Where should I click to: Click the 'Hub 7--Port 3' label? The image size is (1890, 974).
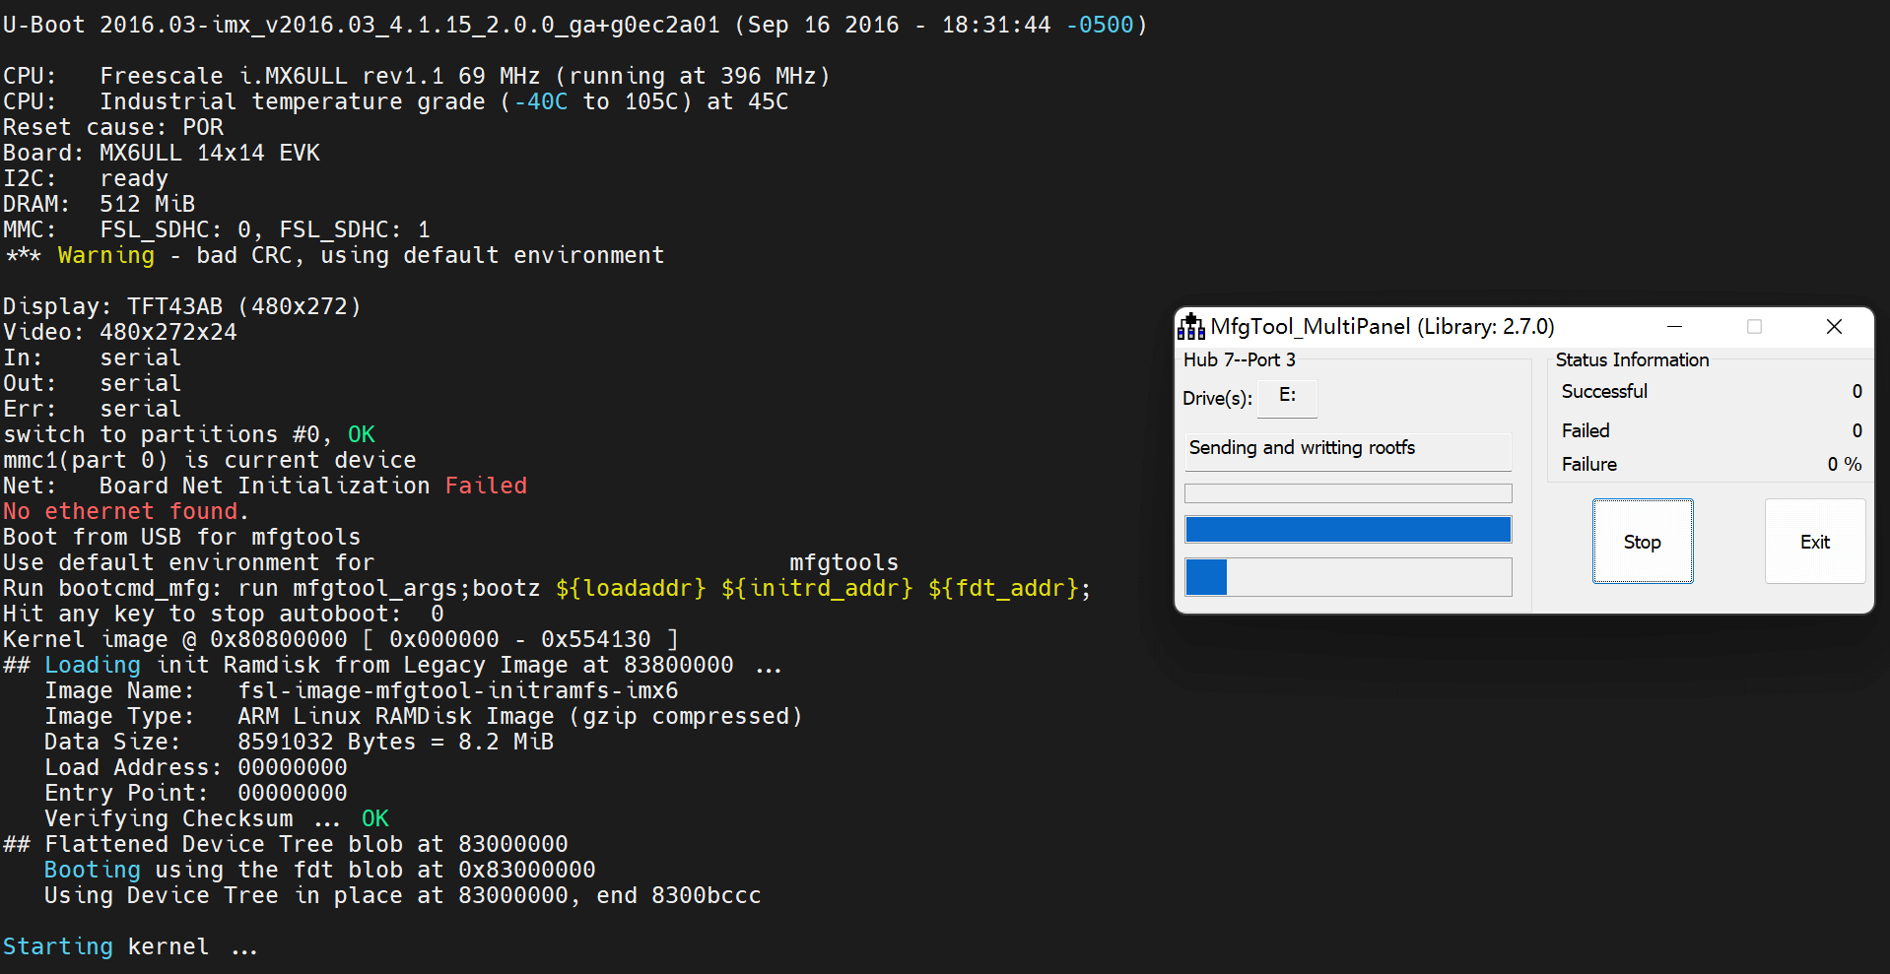[x=1239, y=360]
